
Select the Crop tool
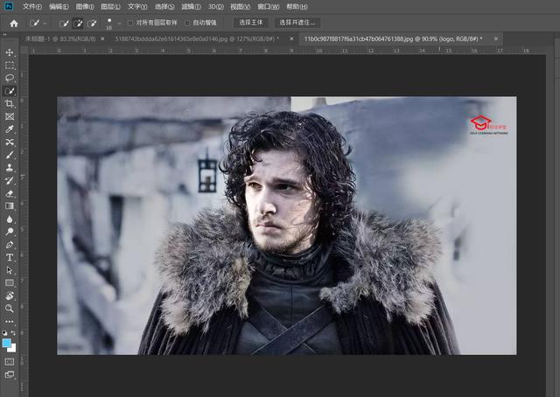tap(10, 104)
